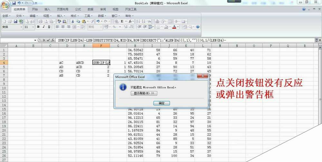
Task: Click 确定 in the Excel dialog
Action: [x=162, y=103]
